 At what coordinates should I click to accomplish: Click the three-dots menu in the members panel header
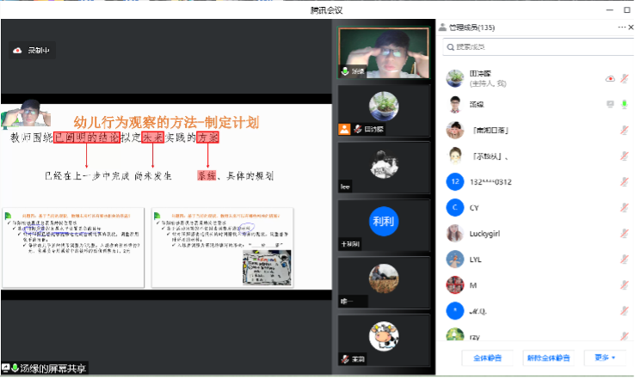click(x=620, y=27)
